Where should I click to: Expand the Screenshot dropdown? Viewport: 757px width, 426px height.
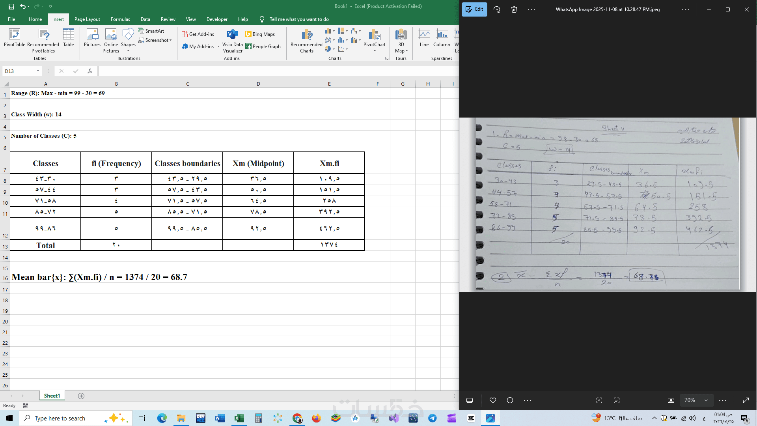pyautogui.click(x=170, y=40)
